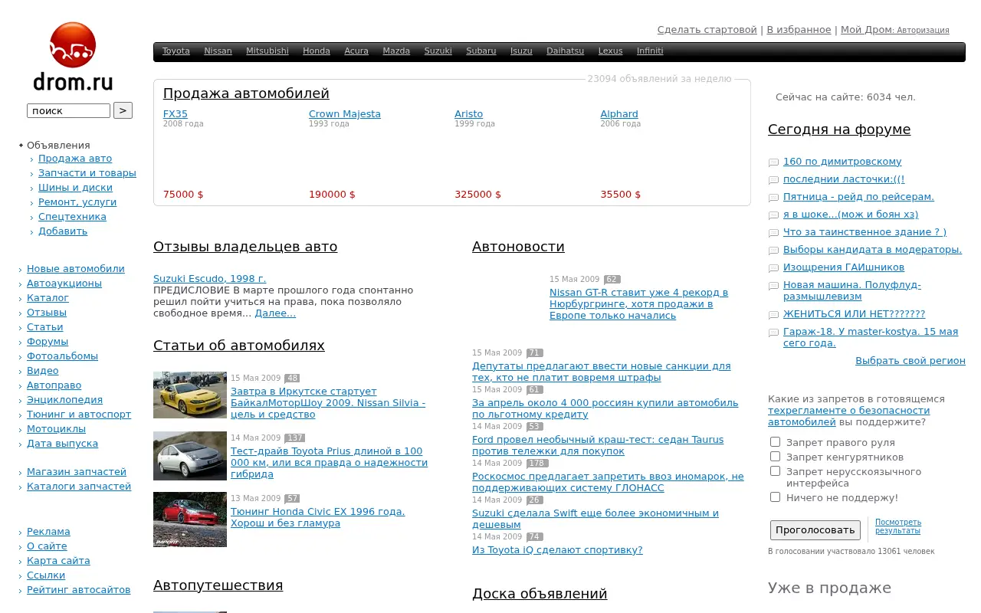Click the drom.ru red logo
The width and height of the screenshot is (981, 613).
coord(73,57)
